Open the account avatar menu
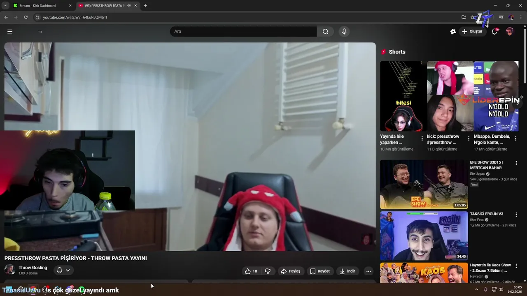The width and height of the screenshot is (527, 296). tap(510, 32)
